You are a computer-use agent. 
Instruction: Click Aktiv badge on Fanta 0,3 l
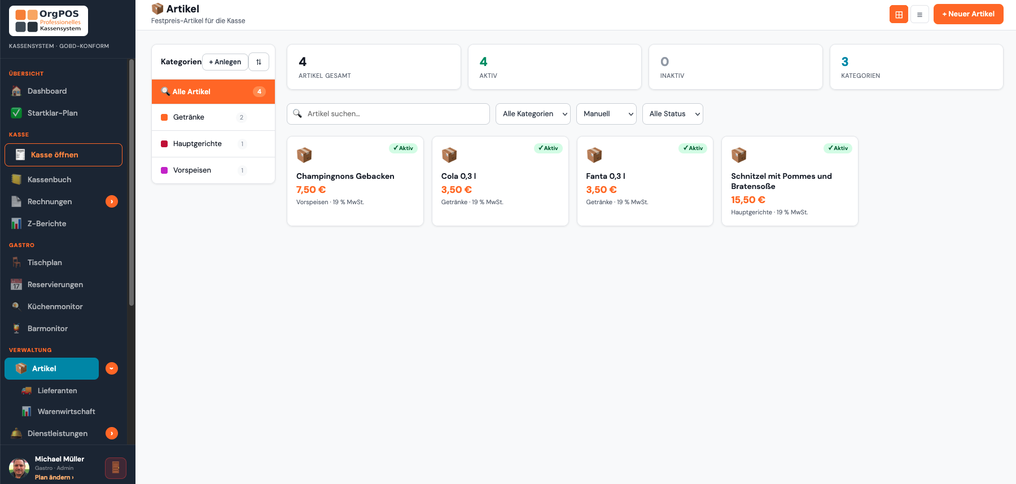[x=693, y=148]
